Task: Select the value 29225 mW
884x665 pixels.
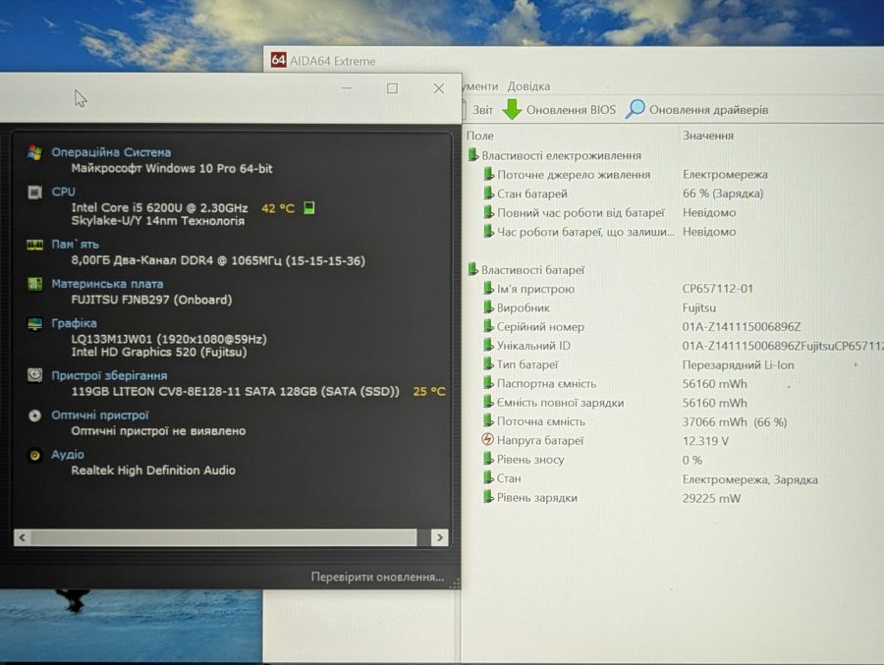Action: [x=711, y=498]
